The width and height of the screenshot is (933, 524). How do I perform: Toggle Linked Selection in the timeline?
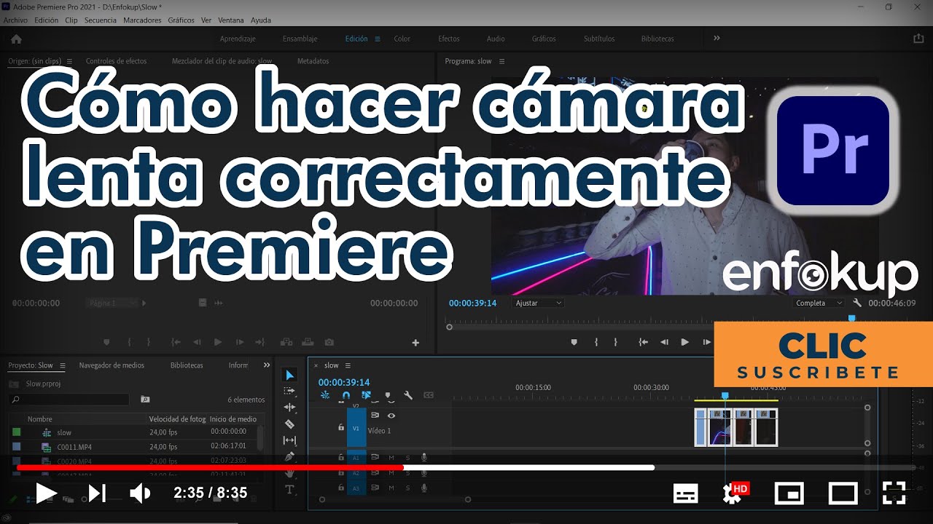point(367,395)
